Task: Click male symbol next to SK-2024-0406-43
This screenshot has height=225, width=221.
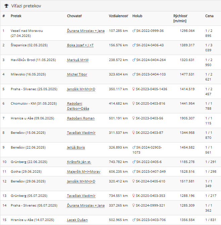Action: click(134, 45)
